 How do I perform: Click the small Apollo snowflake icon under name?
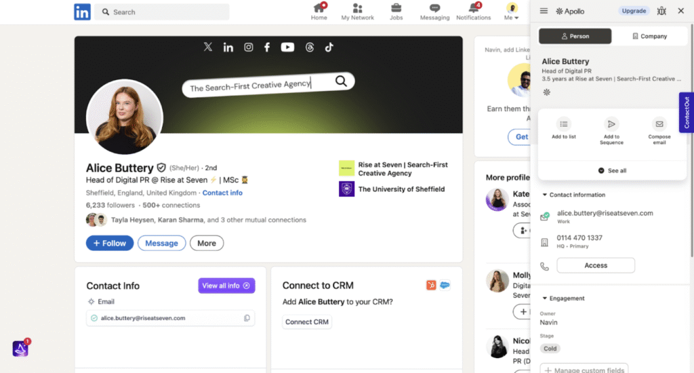pos(547,92)
